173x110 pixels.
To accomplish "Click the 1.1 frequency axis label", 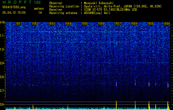I will tap(2, 36).
